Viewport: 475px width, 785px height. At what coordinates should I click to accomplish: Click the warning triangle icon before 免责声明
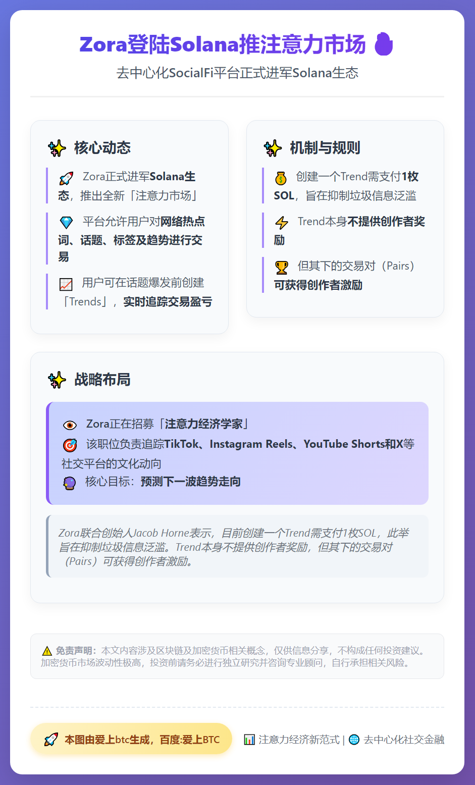(47, 651)
